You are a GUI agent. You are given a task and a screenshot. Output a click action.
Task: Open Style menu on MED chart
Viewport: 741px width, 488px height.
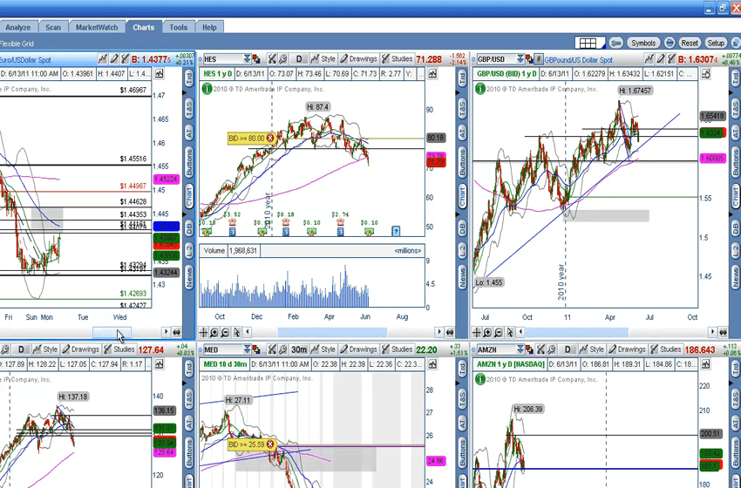tap(323, 349)
